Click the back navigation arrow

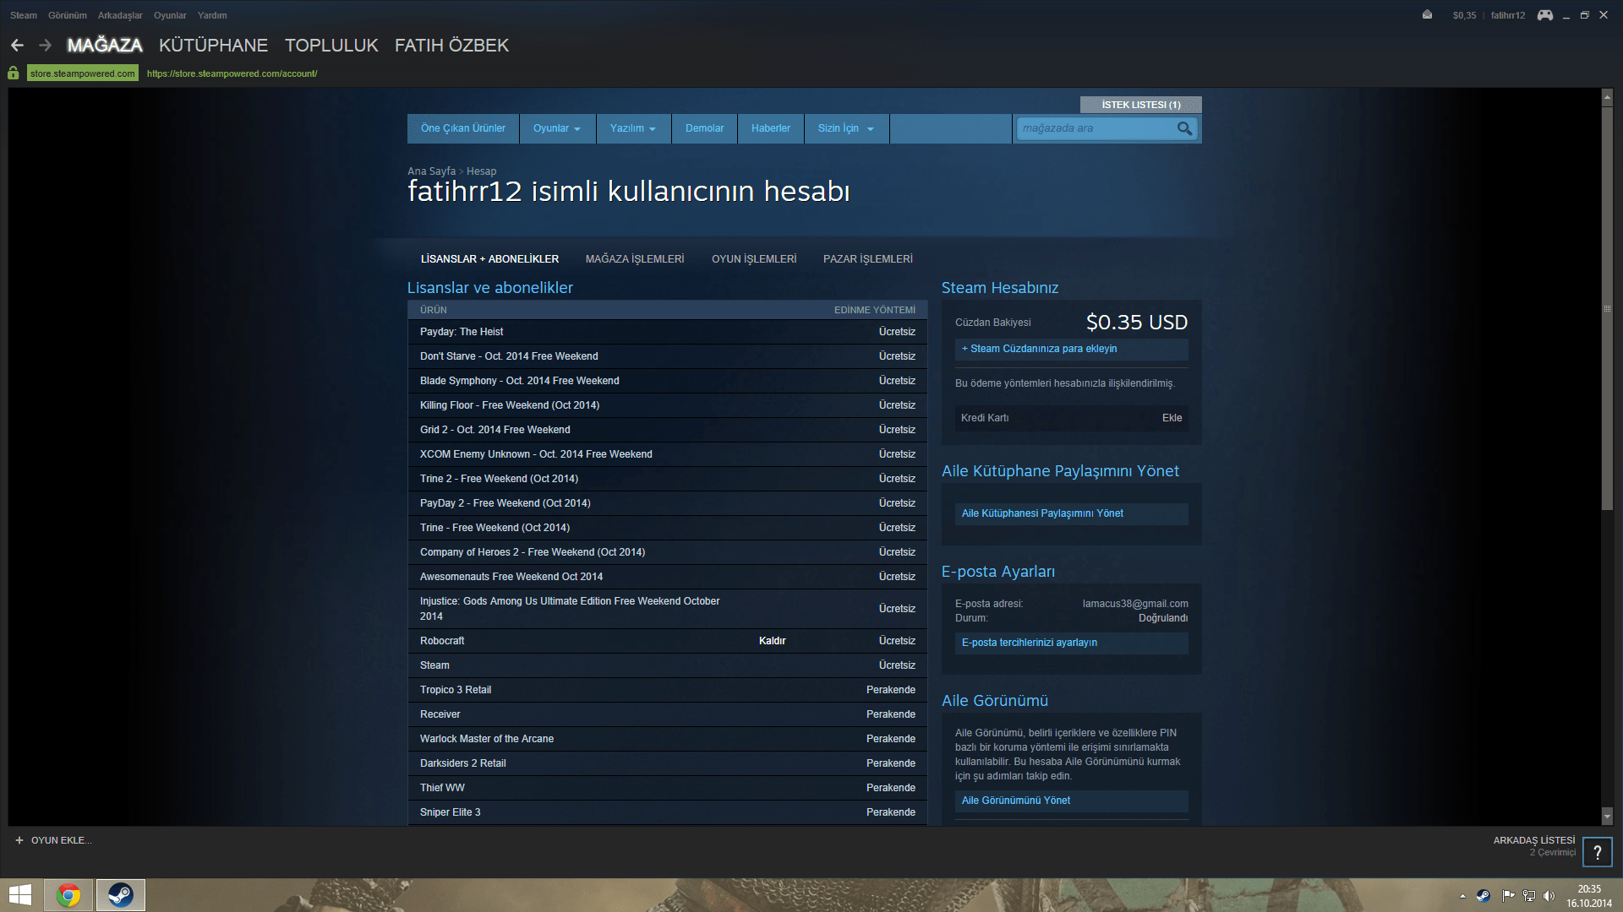(17, 46)
